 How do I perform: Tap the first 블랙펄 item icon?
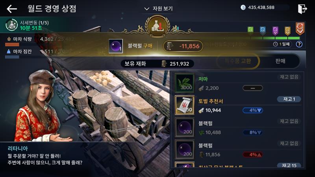click(x=184, y=127)
